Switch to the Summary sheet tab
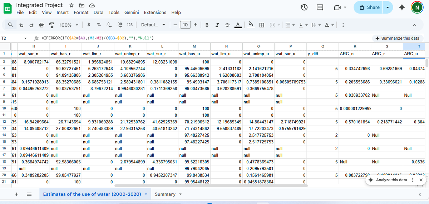Screen dimensions: 429x204 point(168,194)
